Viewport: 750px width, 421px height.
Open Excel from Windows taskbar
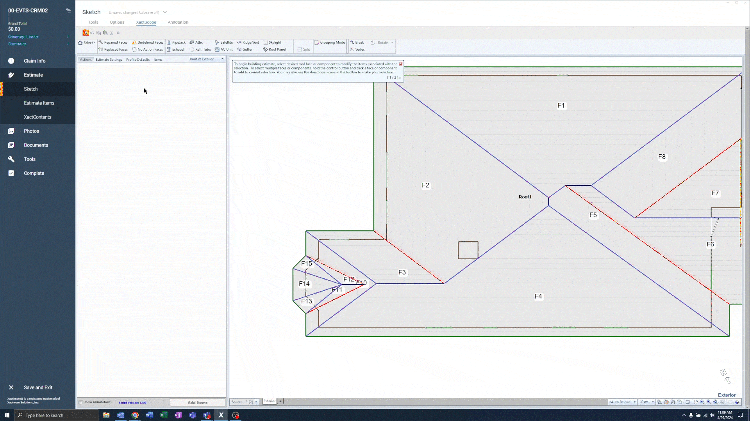[x=164, y=415]
